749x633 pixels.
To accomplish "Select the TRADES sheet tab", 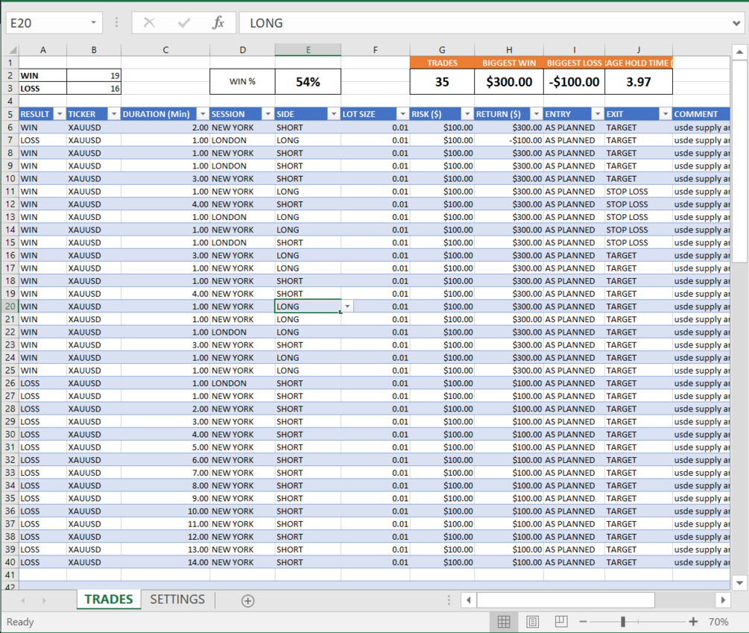I will coord(108,599).
